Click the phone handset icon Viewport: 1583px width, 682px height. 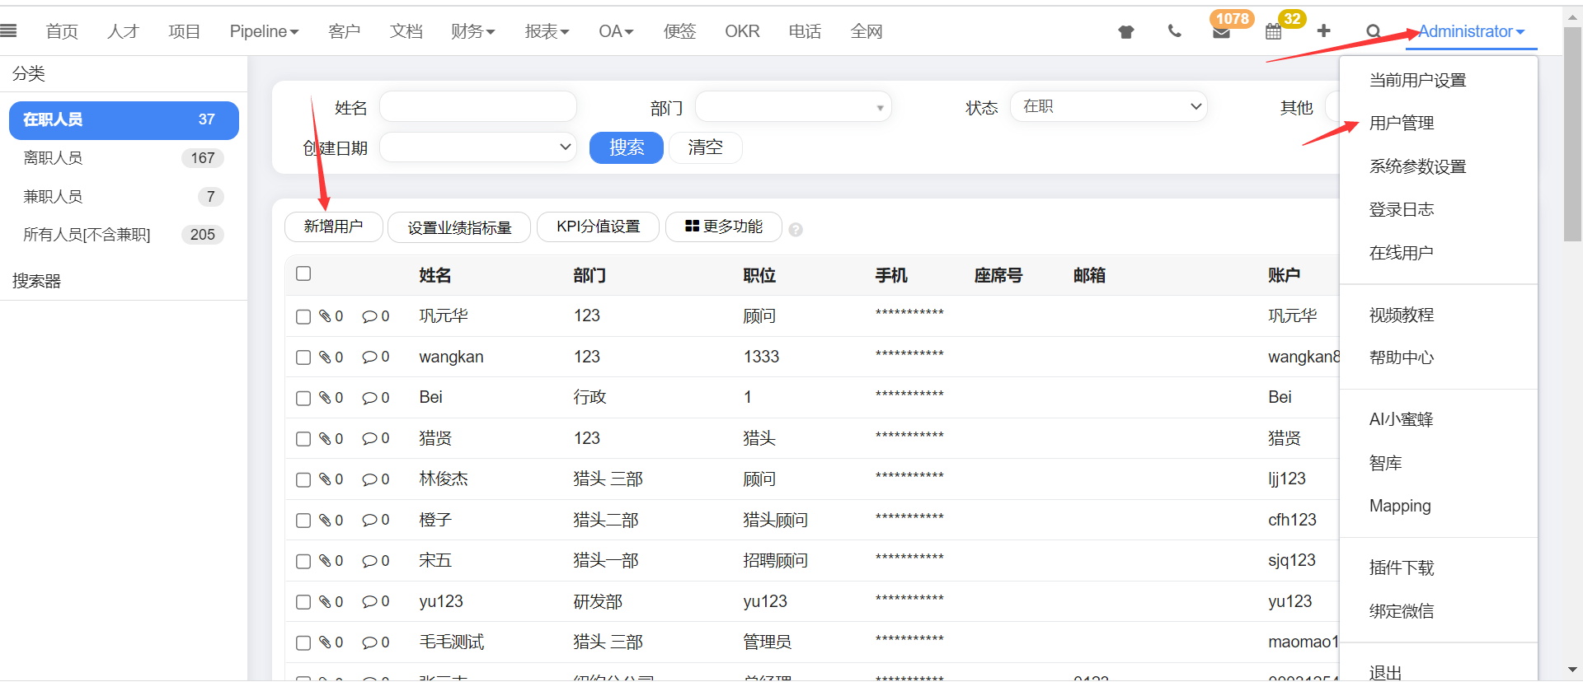coord(1175,31)
